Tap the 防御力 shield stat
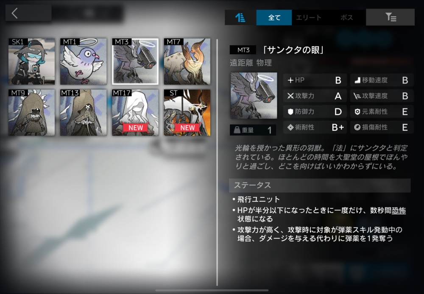This screenshot has height=294, width=424. (x=290, y=112)
